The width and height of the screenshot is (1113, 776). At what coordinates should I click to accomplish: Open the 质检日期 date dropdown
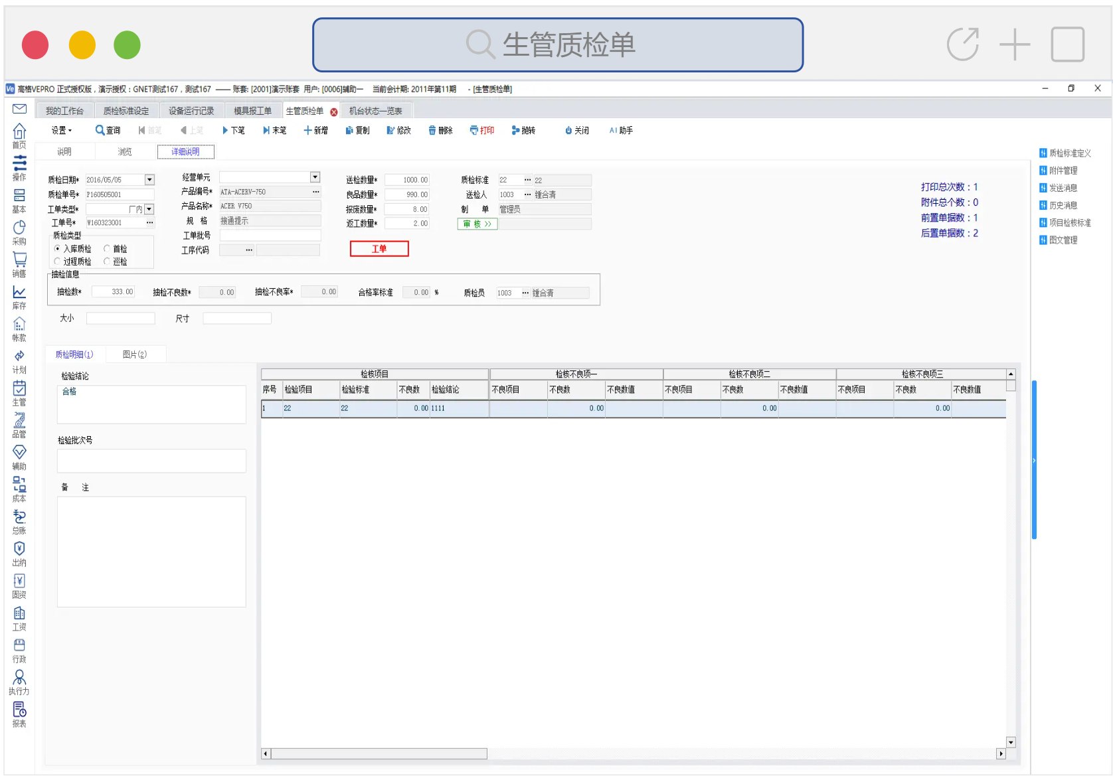tap(149, 180)
